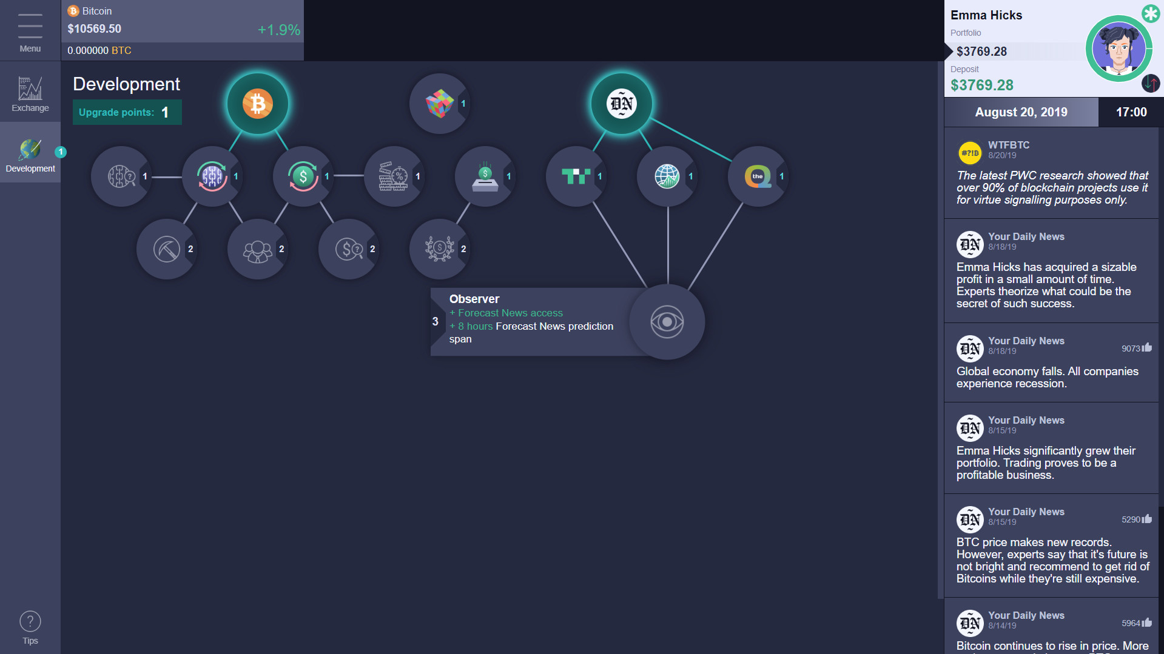Open the donation box skill node
Image resolution: width=1164 pixels, height=654 pixels.
click(x=485, y=176)
